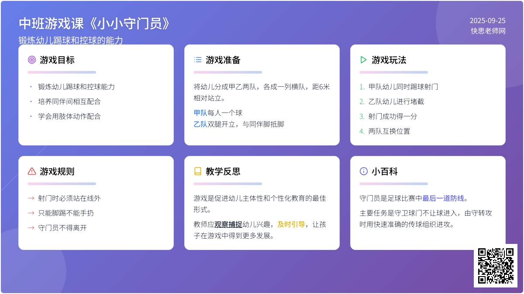Click the warning triangle icon beside 游戏规则
The width and height of the screenshot is (524, 294).
(32, 171)
